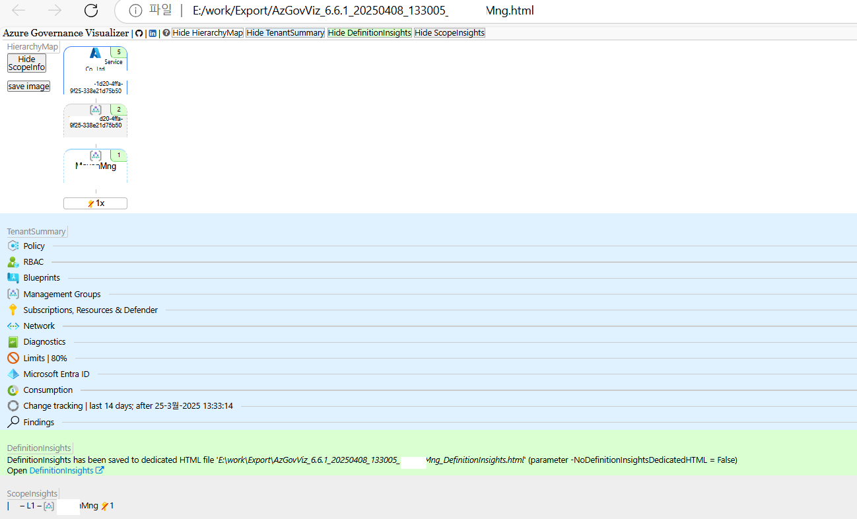
Task: Click the Policy section icon
Action: (13, 246)
